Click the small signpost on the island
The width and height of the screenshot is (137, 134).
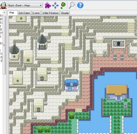(x=126, y=106)
